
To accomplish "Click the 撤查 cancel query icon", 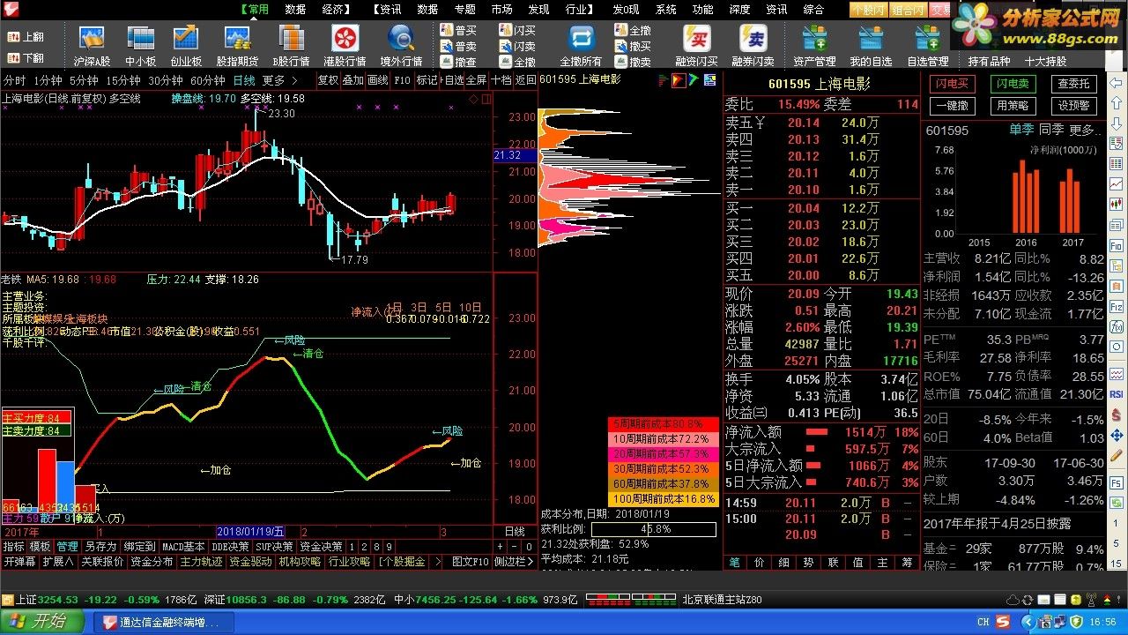I will tap(457, 62).
